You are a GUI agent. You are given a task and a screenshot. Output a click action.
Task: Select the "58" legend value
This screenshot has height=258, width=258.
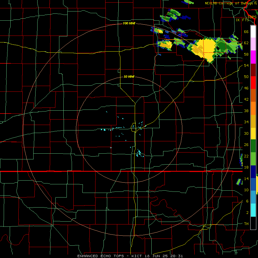(246, 54)
